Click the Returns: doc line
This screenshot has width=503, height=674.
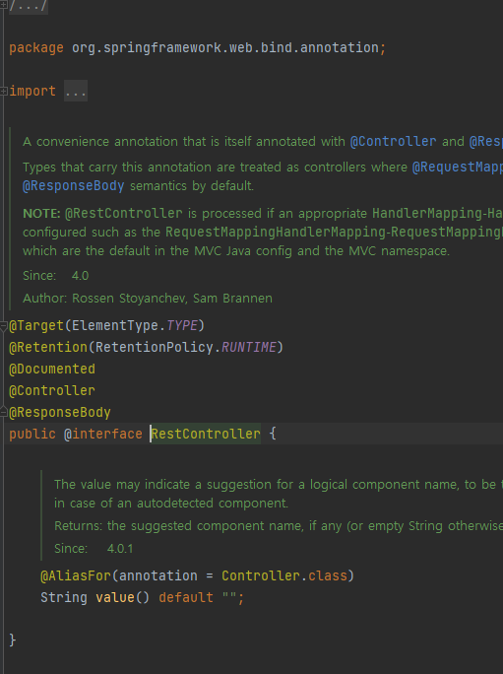pyautogui.click(x=279, y=526)
